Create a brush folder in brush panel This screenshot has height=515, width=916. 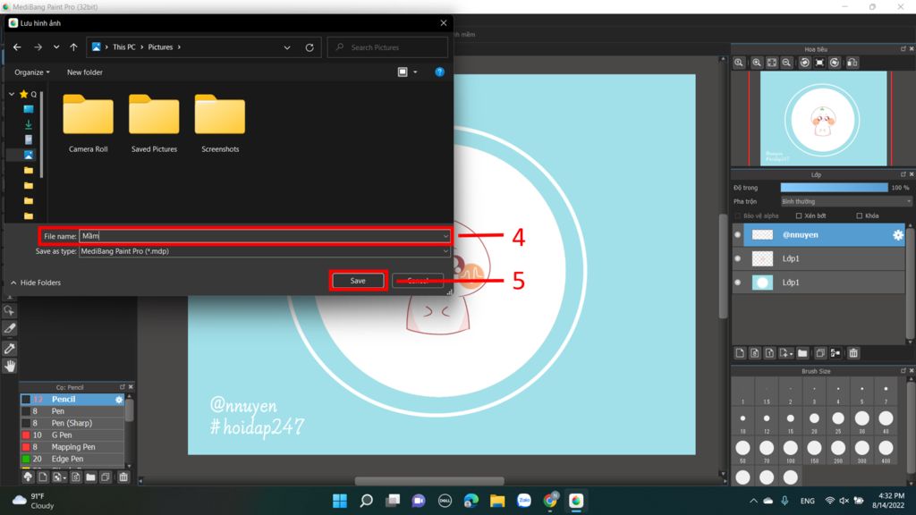pyautogui.click(x=90, y=477)
